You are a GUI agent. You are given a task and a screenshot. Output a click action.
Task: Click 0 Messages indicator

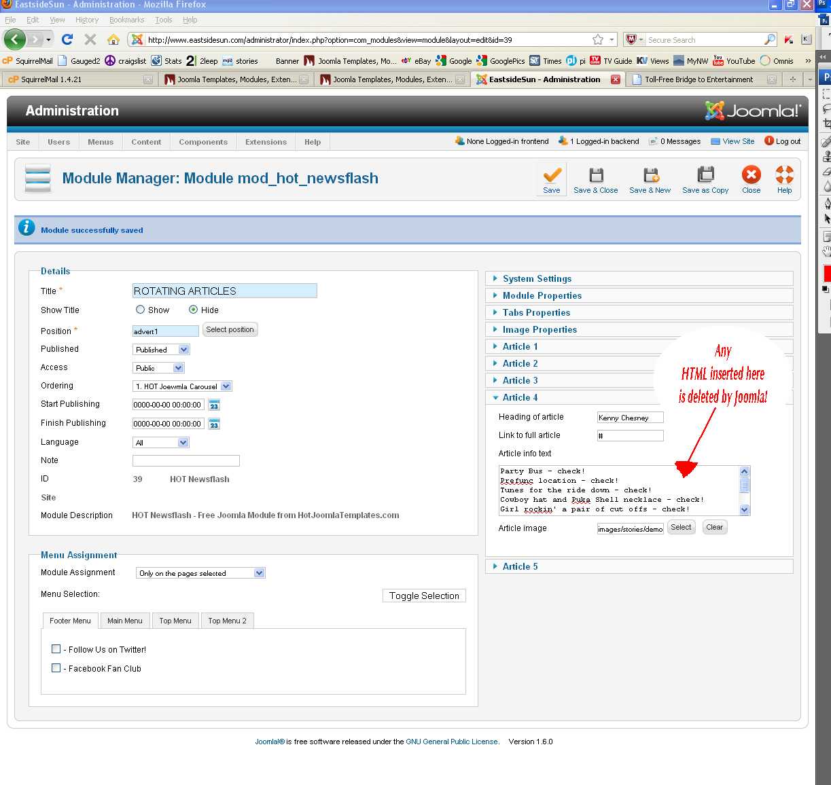(675, 141)
